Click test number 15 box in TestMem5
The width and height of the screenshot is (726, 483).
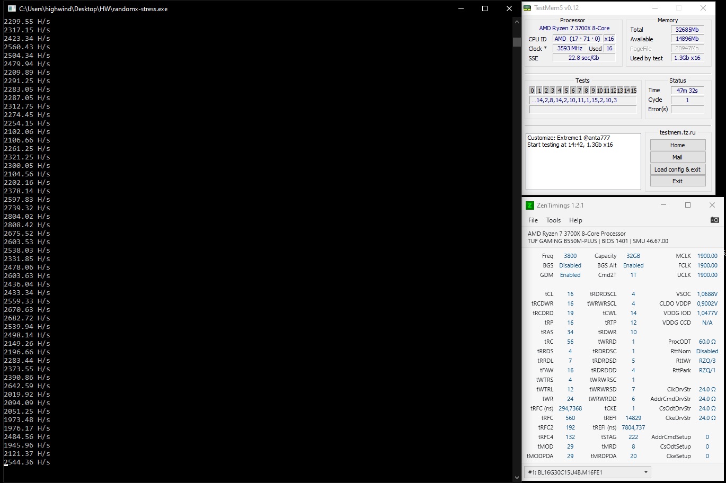pos(633,91)
